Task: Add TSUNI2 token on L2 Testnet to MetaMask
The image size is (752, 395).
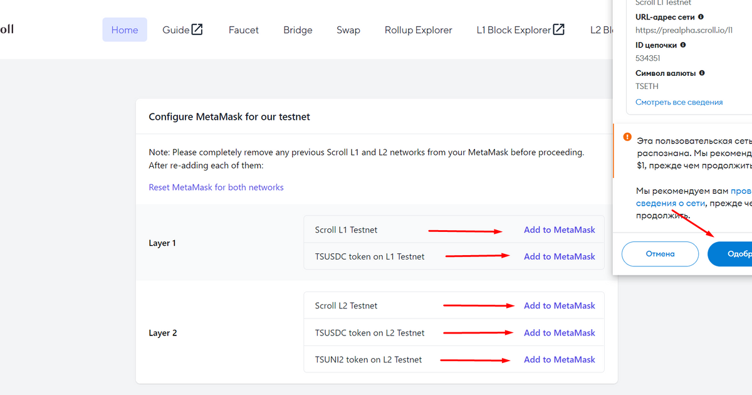Action: coord(560,359)
